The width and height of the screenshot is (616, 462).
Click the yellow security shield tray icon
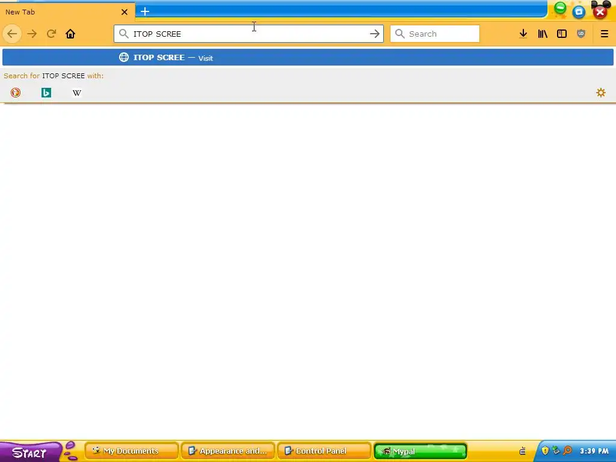click(x=545, y=451)
